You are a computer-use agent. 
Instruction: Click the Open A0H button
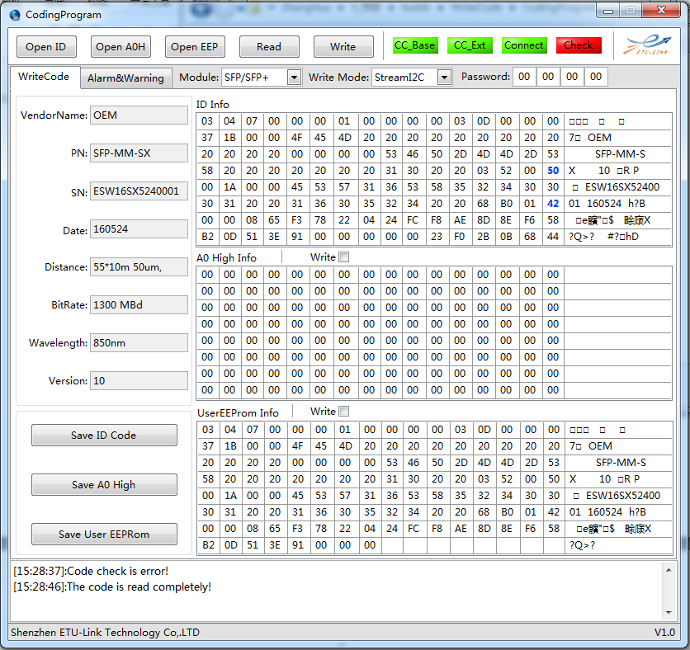coord(121,47)
